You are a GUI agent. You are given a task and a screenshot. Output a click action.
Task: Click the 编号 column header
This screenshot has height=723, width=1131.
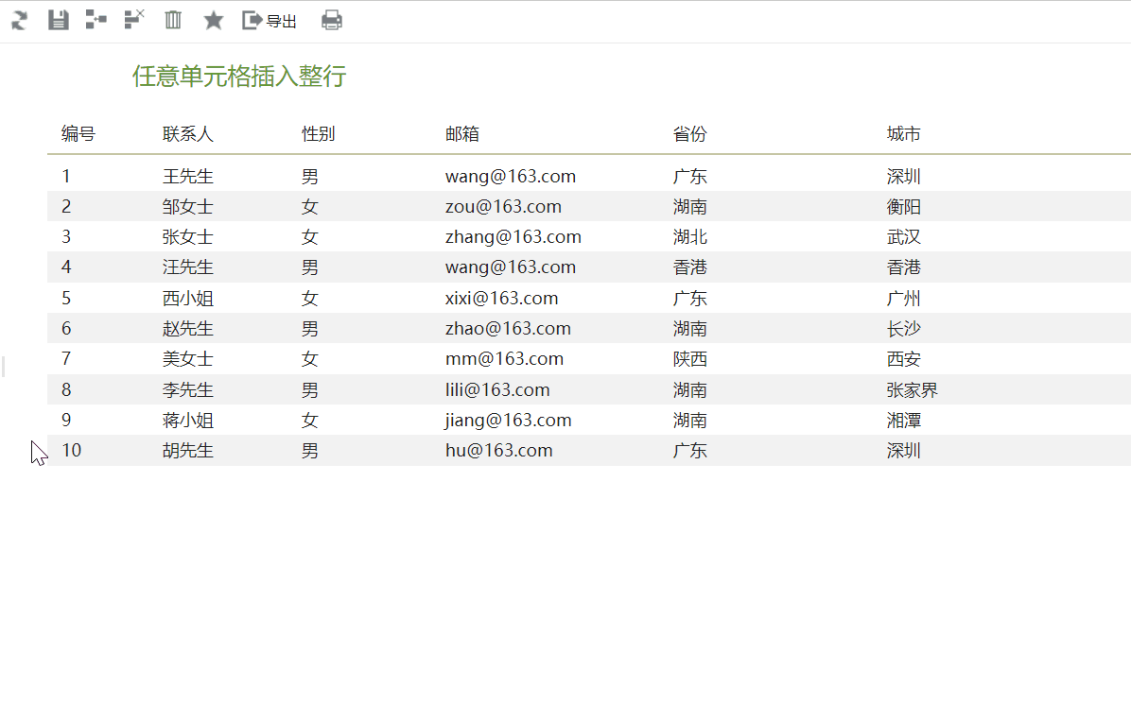point(78,134)
